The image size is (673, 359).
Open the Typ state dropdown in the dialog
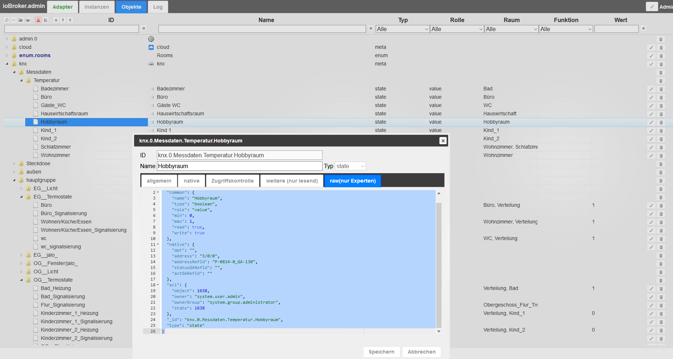pos(350,166)
